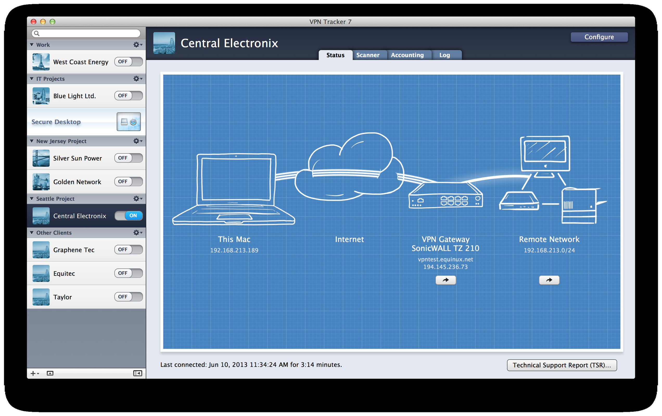Enable the Graphene Tec VPN toggle

click(x=128, y=250)
